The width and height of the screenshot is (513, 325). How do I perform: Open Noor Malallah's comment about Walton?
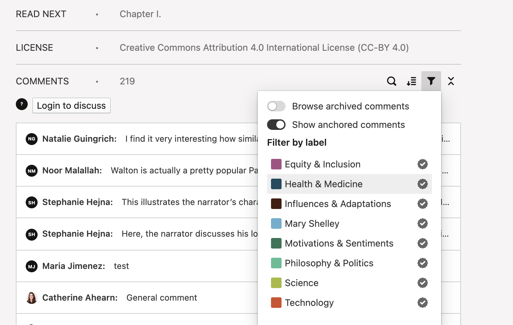(137, 171)
